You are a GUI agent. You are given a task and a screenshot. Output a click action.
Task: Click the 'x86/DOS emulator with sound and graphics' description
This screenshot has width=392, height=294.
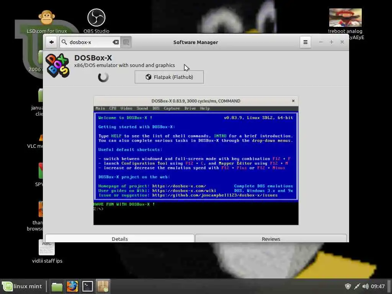pyautogui.click(x=124, y=65)
